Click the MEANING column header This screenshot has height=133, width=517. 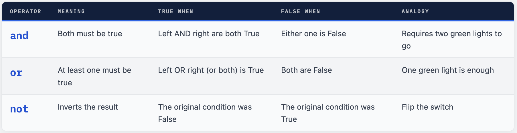coord(71,11)
